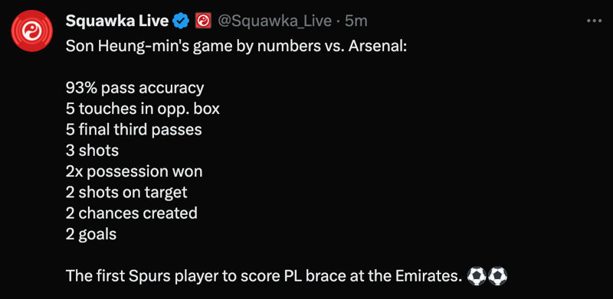
Task: Click the '93% pass accuracy' line
Action: point(135,88)
